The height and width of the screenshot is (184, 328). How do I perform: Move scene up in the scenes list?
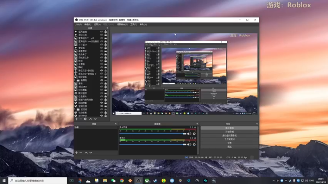point(86,153)
